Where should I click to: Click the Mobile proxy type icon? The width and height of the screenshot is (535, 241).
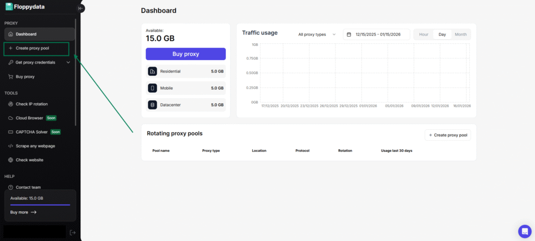153,88
